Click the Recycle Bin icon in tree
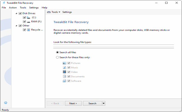 (29, 30)
